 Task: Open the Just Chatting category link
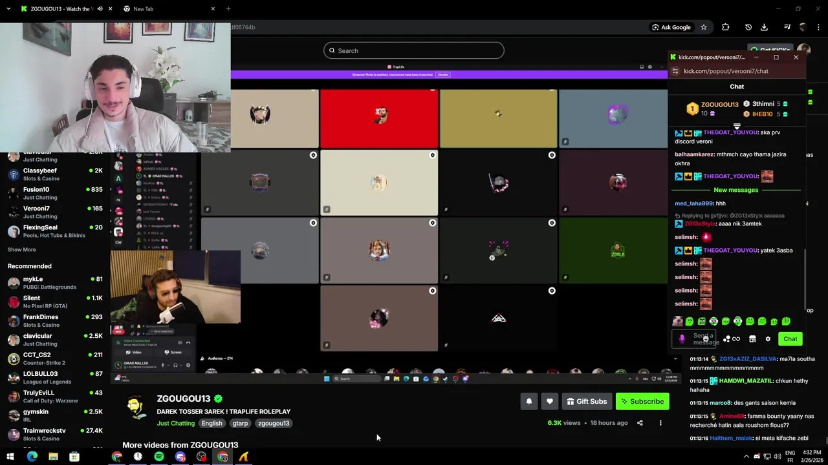(175, 423)
